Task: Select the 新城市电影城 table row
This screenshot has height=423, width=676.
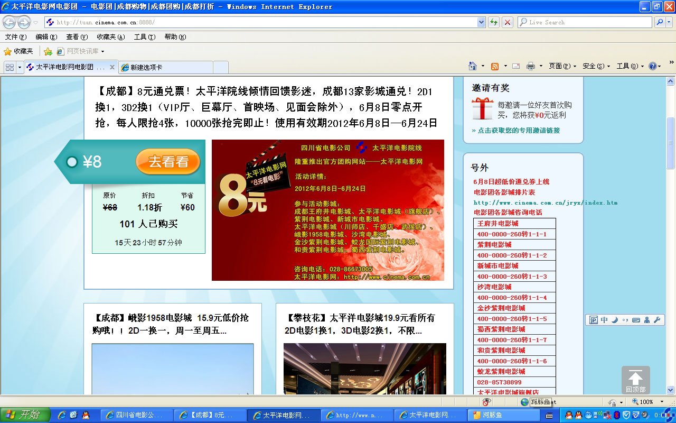Action: (514, 266)
